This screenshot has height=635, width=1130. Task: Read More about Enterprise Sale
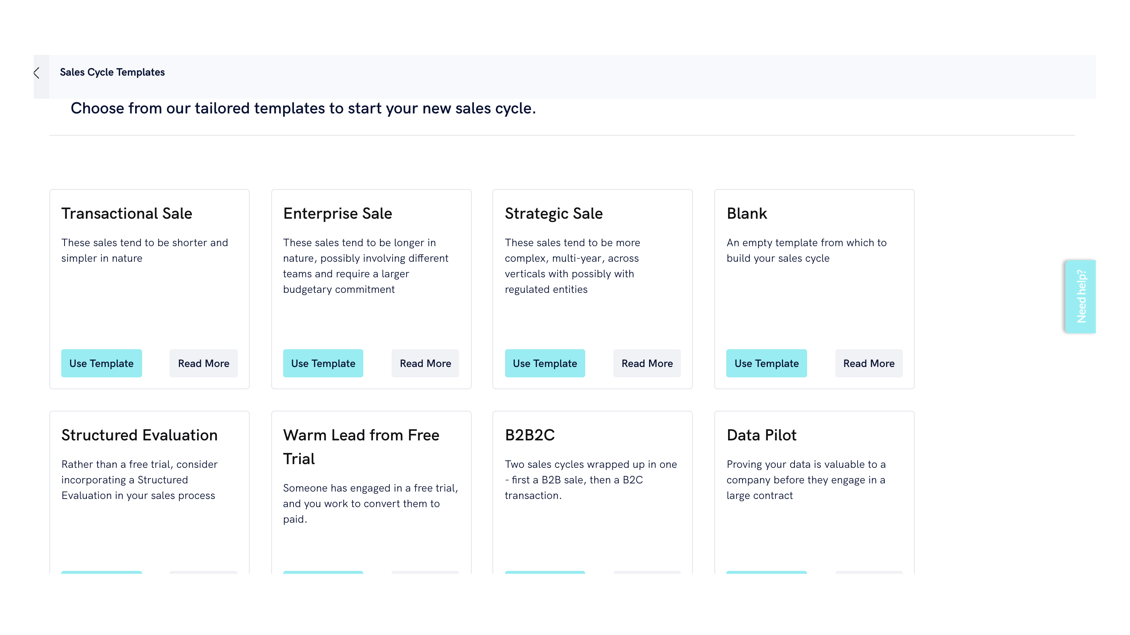click(x=425, y=363)
